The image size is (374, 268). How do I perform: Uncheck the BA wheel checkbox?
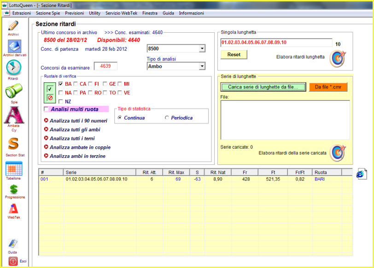[x=61, y=84]
